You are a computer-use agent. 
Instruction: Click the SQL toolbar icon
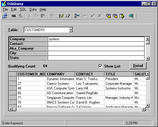14,16
